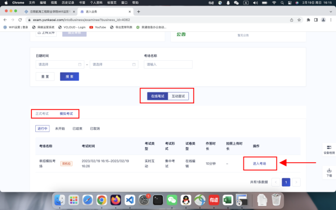336x210 pixels.
Task: Switch to the 日照航海工程职业学院 tab
Action: click(50, 11)
